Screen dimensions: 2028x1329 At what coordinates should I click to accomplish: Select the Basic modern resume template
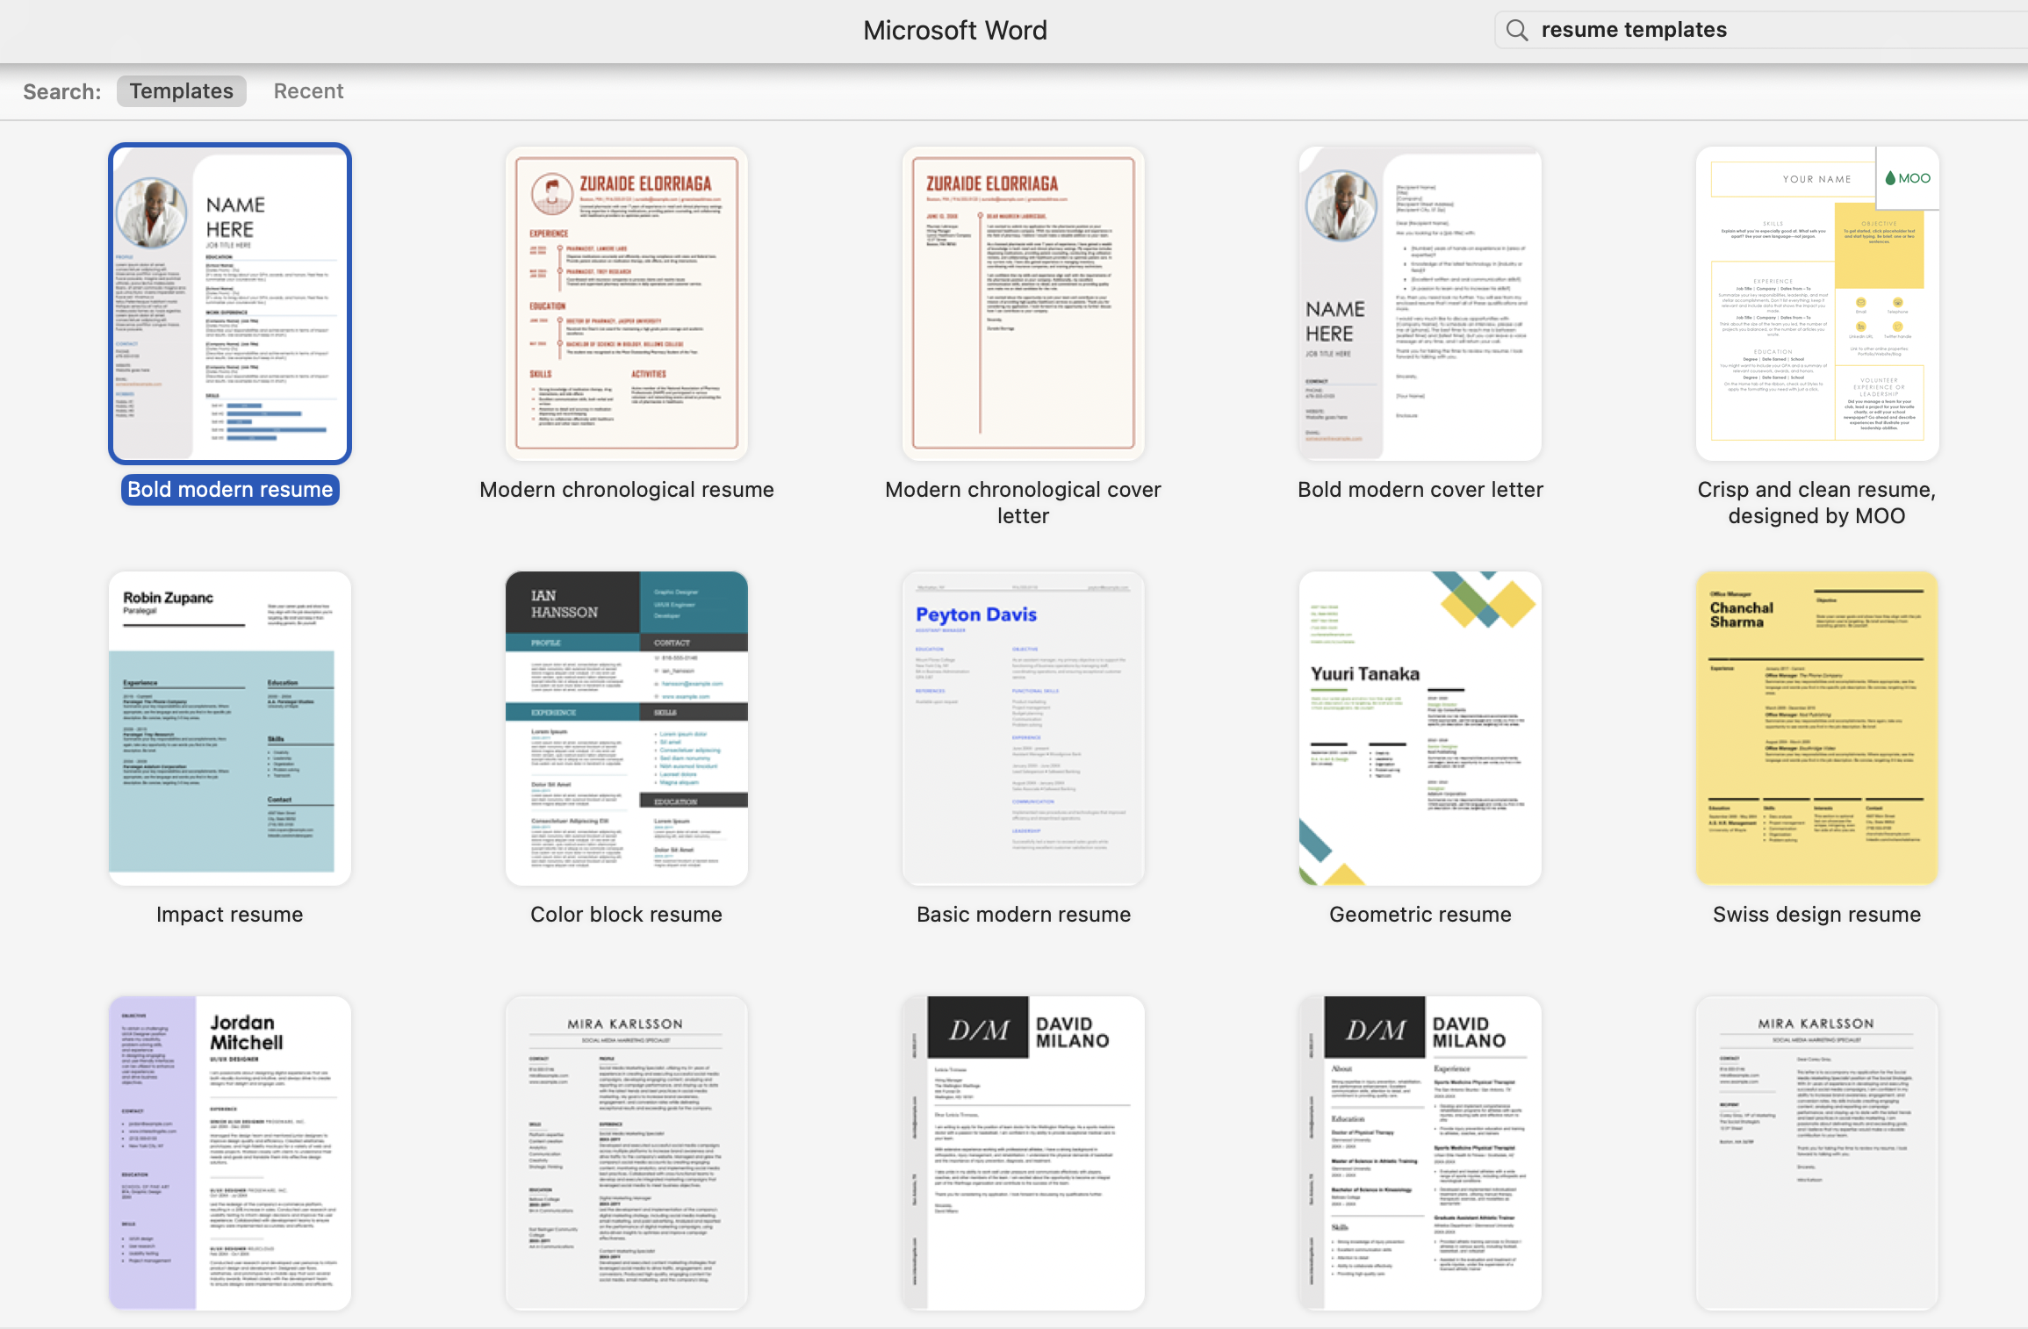click(x=1023, y=728)
